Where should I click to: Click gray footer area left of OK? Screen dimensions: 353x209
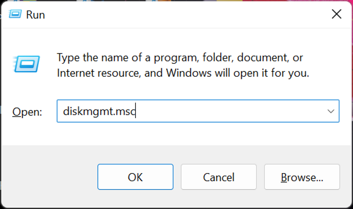click(x=50, y=177)
